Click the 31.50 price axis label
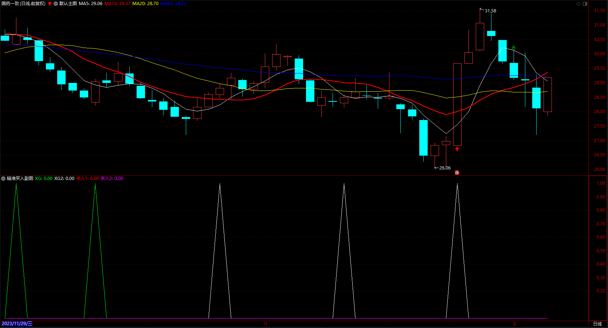The height and width of the screenshot is (328, 608). (x=600, y=11)
